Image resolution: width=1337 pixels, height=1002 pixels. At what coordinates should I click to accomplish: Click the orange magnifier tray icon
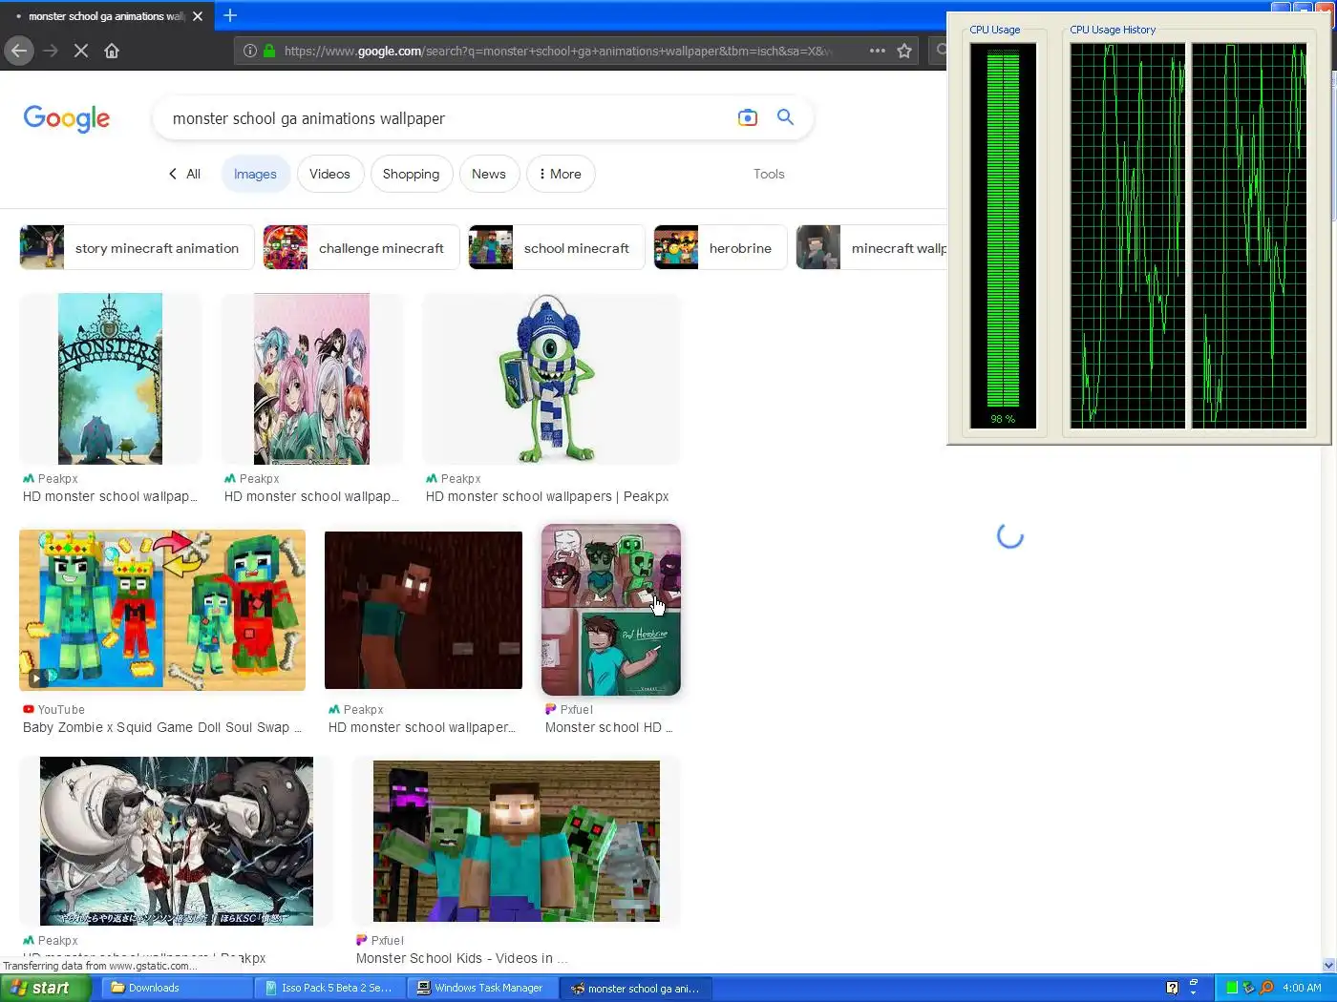pyautogui.click(x=1266, y=988)
